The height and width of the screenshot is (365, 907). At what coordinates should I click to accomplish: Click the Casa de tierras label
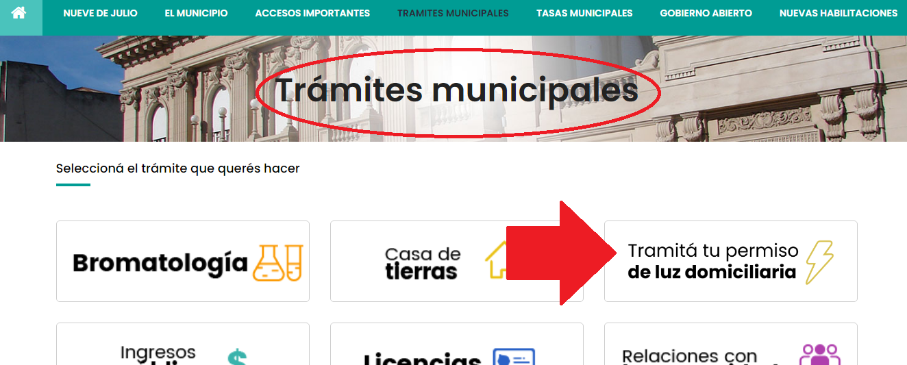pos(422,263)
